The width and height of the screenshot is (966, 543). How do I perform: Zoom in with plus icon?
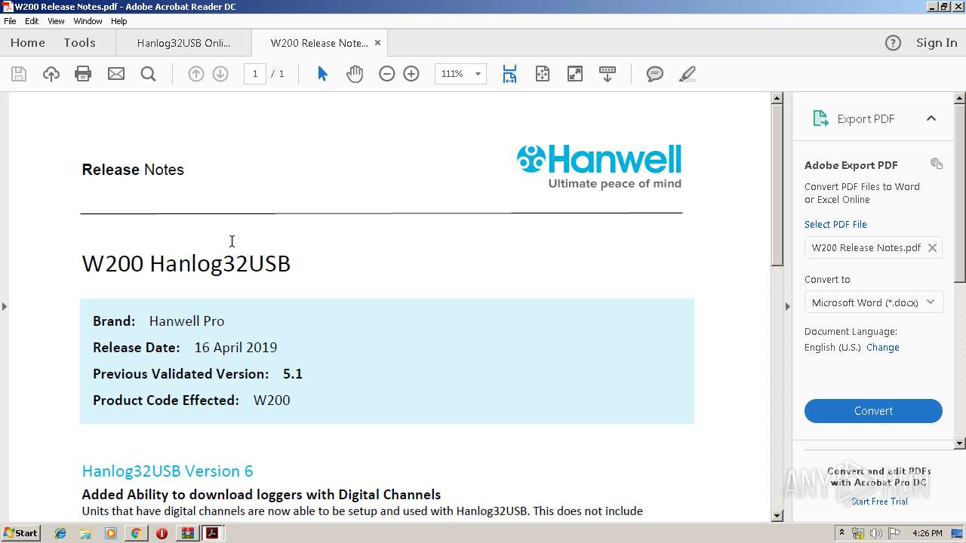click(x=411, y=74)
